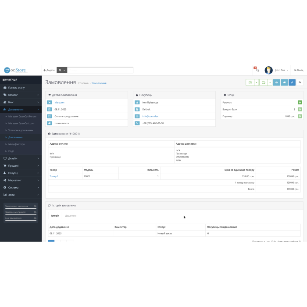Expand the Маркетинг sidebar menu
Screen dimensions: 307x307
point(21,180)
